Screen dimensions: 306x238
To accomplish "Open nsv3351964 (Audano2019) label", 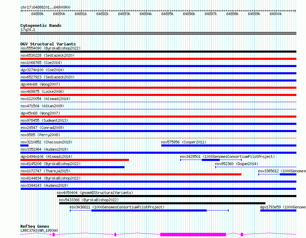I will coord(44,149).
